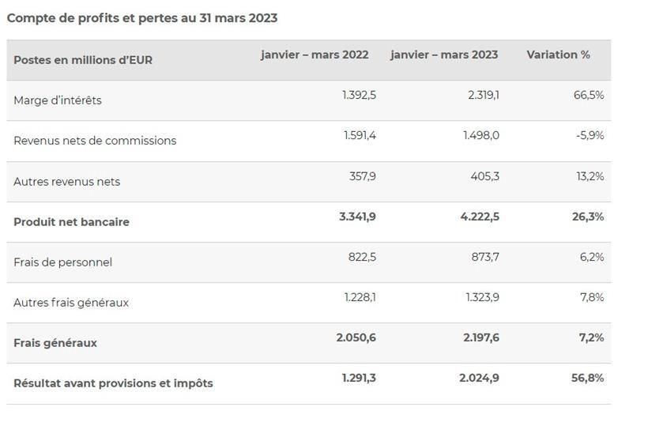The image size is (648, 422).
Task: Select the 'Variation %' column header
Action: coord(558,55)
